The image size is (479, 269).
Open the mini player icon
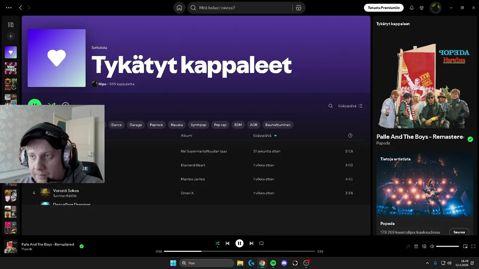[466, 247]
